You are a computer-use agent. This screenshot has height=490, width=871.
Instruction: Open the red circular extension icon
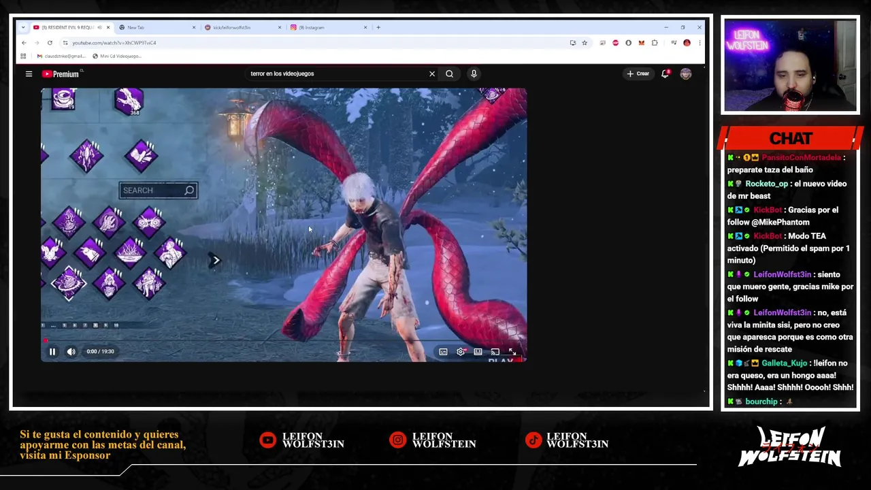(x=615, y=43)
